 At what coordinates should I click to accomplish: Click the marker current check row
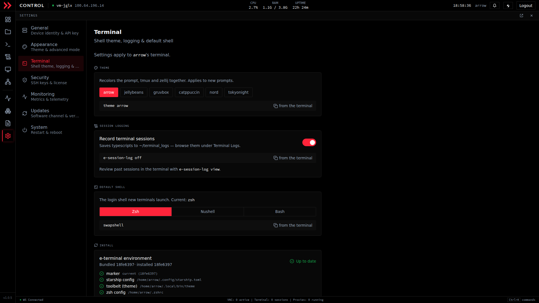click(129, 274)
